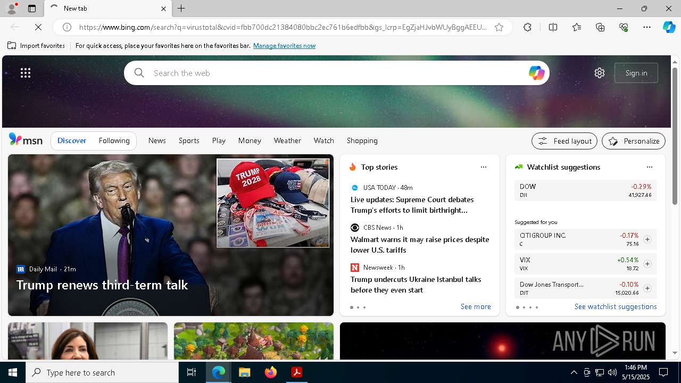Open a new tab with plus button
Image resolution: width=681 pixels, height=383 pixels.
pos(181,9)
